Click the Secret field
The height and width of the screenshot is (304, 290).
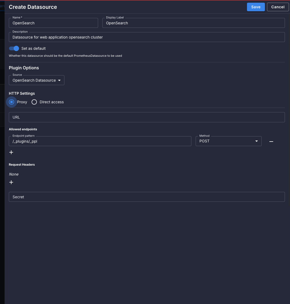[147, 197]
